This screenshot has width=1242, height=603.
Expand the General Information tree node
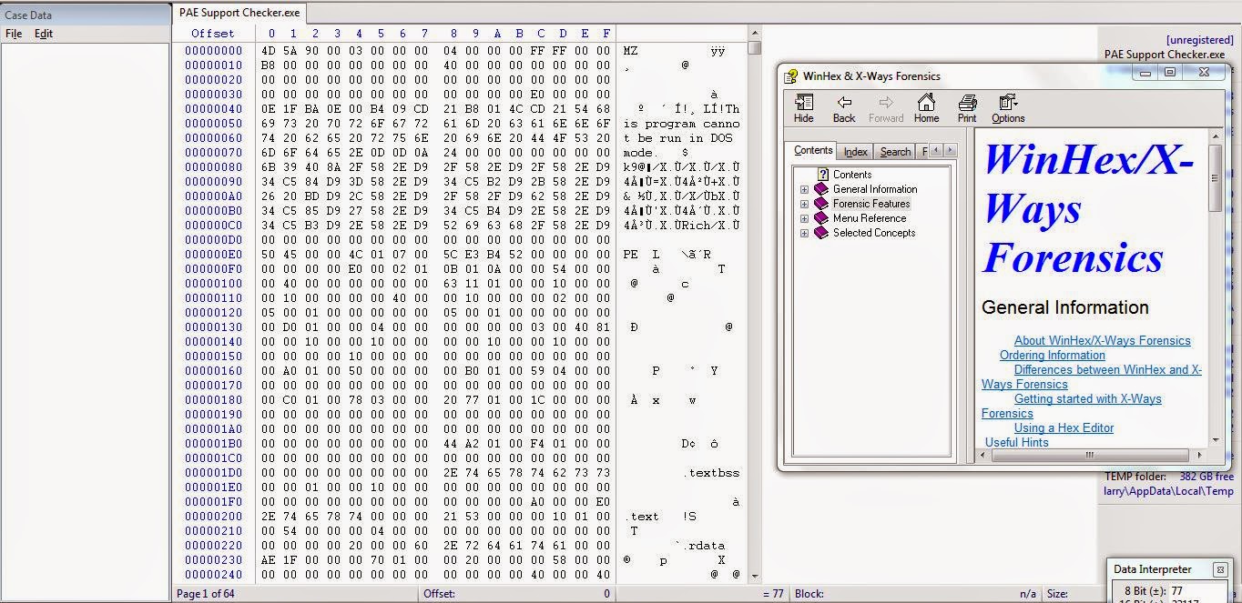point(804,188)
